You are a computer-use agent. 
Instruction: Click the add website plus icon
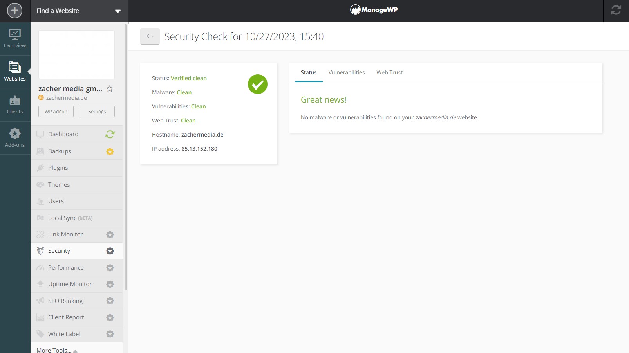coord(15,11)
